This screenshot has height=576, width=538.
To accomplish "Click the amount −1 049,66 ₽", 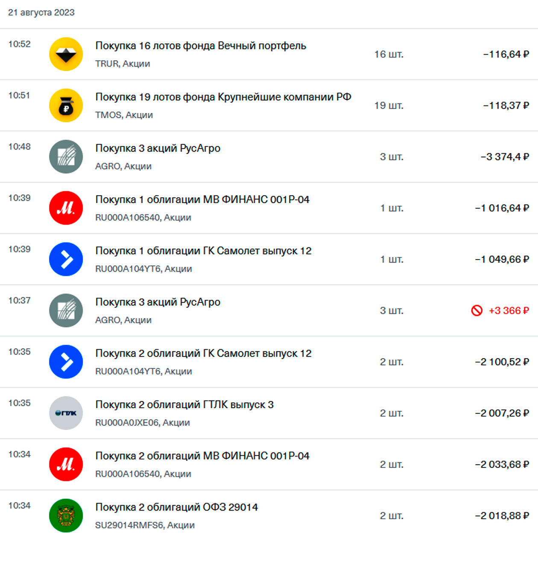I will pyautogui.click(x=502, y=259).
